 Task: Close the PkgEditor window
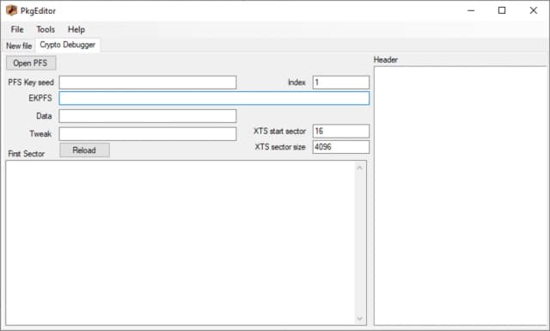point(534,10)
